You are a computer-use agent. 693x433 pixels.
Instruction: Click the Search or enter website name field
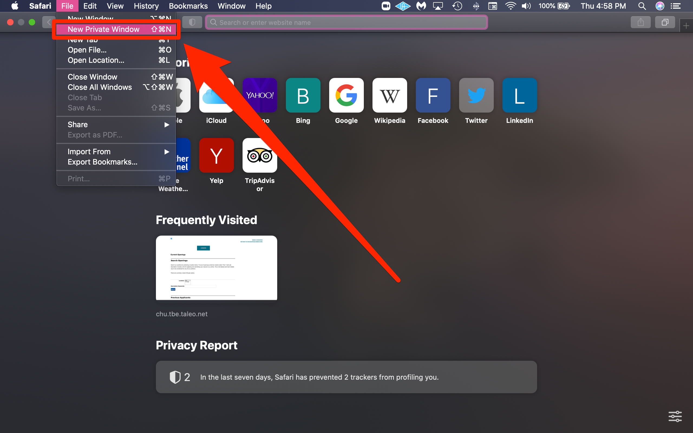click(346, 22)
